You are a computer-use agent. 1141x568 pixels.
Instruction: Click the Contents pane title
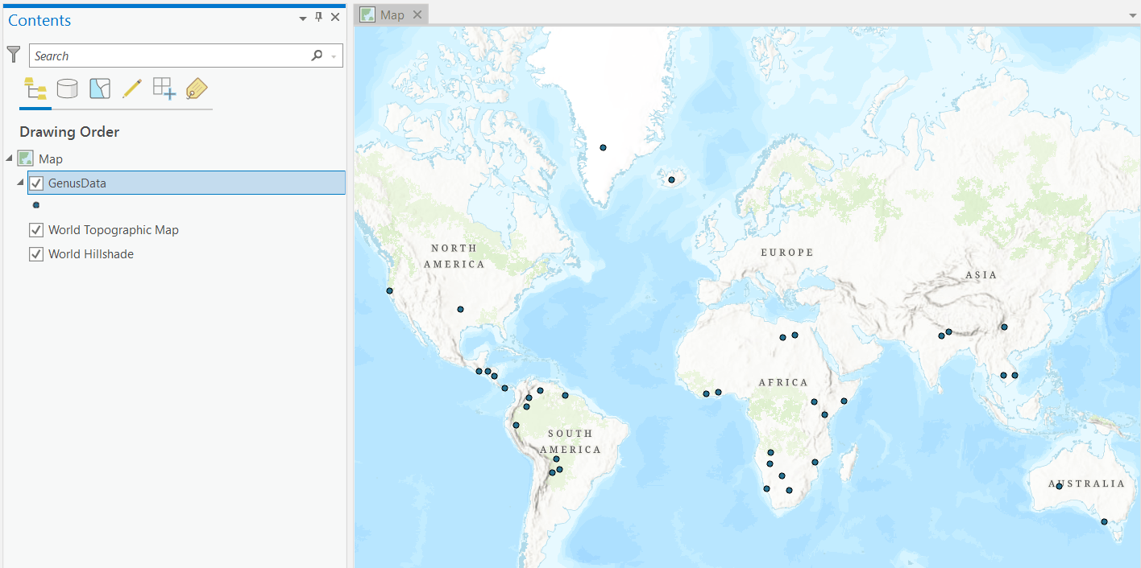pos(39,20)
